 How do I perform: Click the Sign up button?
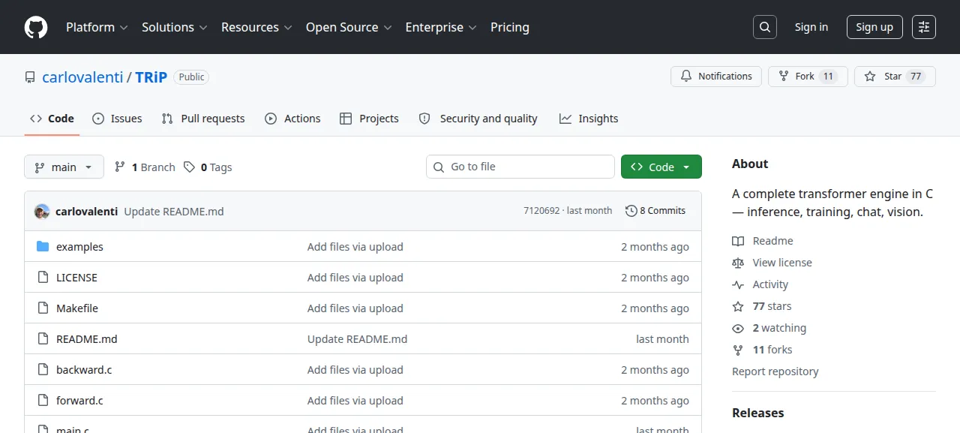click(x=874, y=27)
